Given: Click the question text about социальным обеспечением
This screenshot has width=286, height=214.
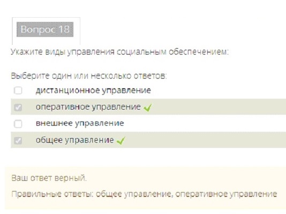Looking at the screenshot, I should [119, 52].
